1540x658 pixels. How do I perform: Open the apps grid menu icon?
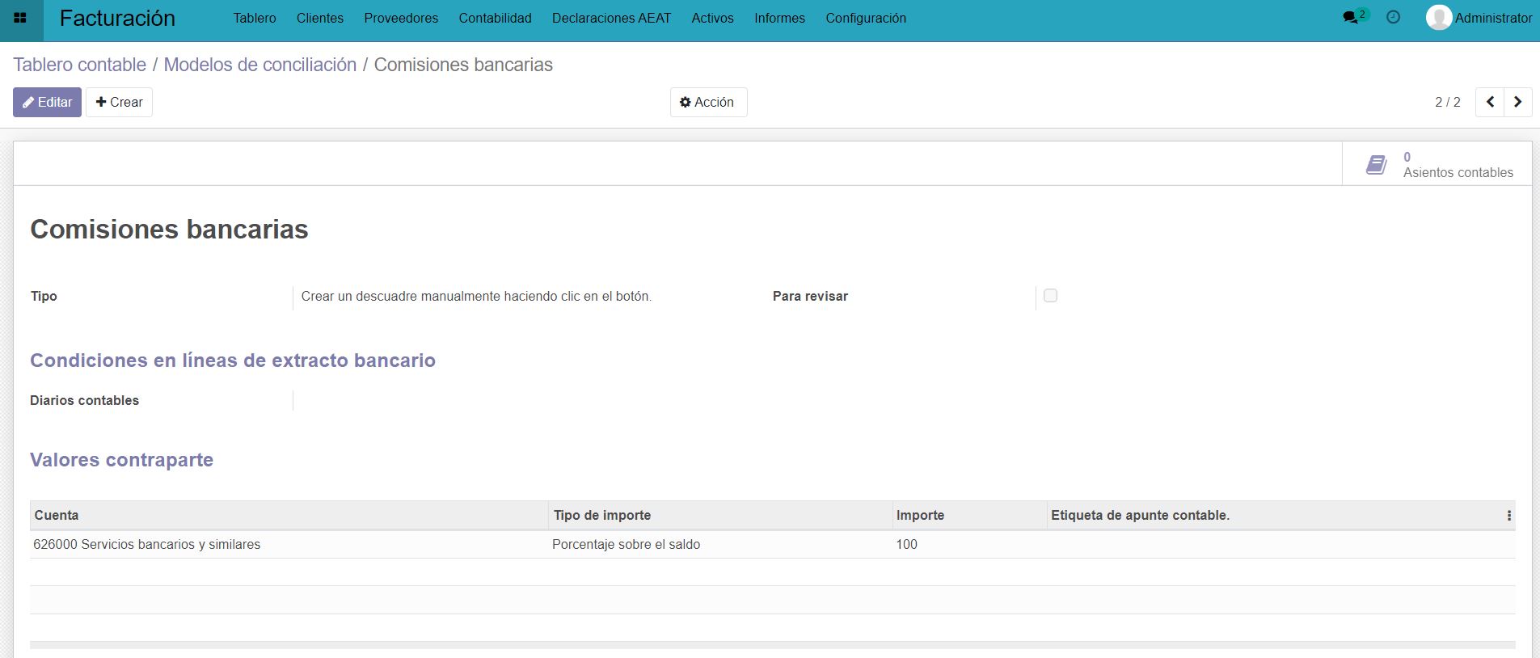tap(21, 18)
